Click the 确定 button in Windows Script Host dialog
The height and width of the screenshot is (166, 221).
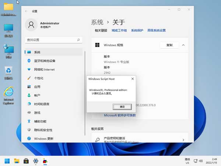point(122,107)
